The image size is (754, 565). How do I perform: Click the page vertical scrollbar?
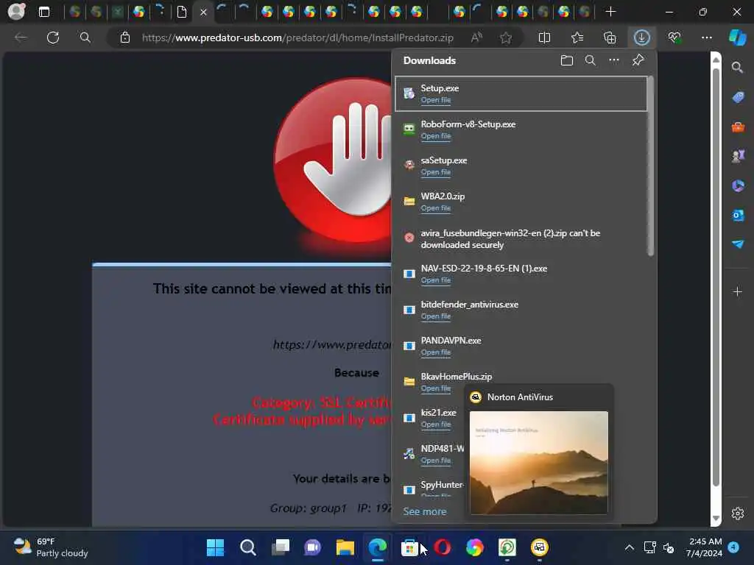(716, 277)
